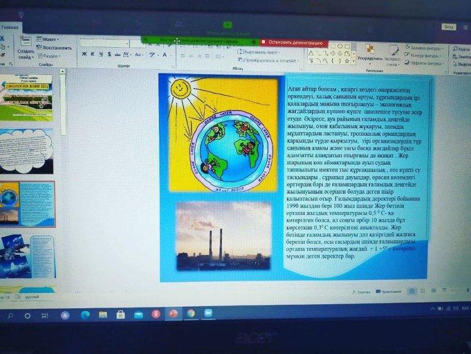Image resolution: width=471 pixels, height=354 pixels.
Task: Toggle bold formatting (Ж)
Action: tap(84, 54)
